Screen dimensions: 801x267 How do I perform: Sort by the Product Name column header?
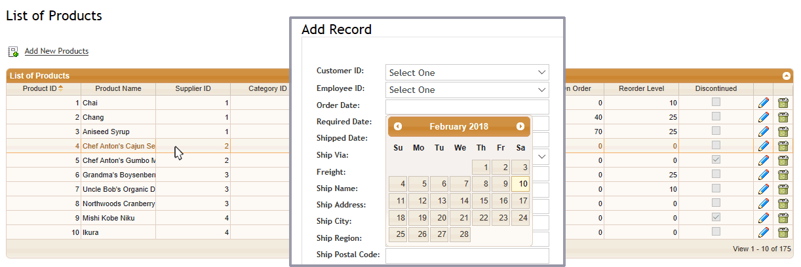(x=118, y=88)
